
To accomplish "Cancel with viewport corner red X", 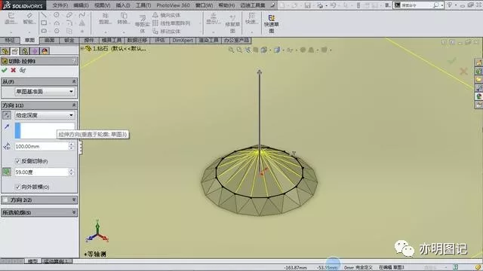I will coord(463,72).
